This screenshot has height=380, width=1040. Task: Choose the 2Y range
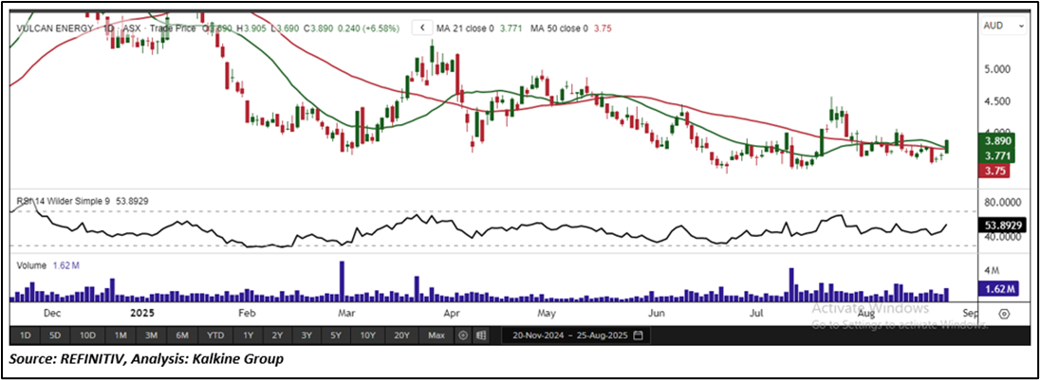click(277, 335)
